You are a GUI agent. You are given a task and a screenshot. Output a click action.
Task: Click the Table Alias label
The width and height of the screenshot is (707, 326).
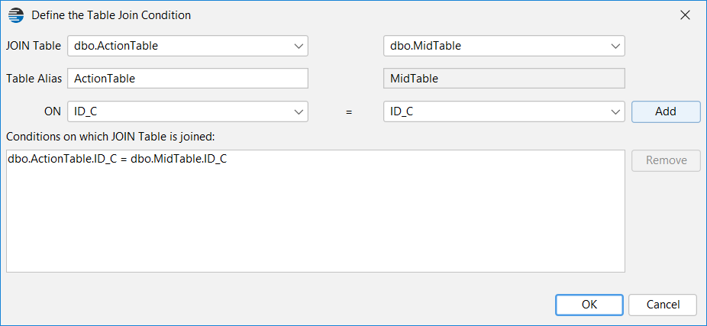point(34,79)
